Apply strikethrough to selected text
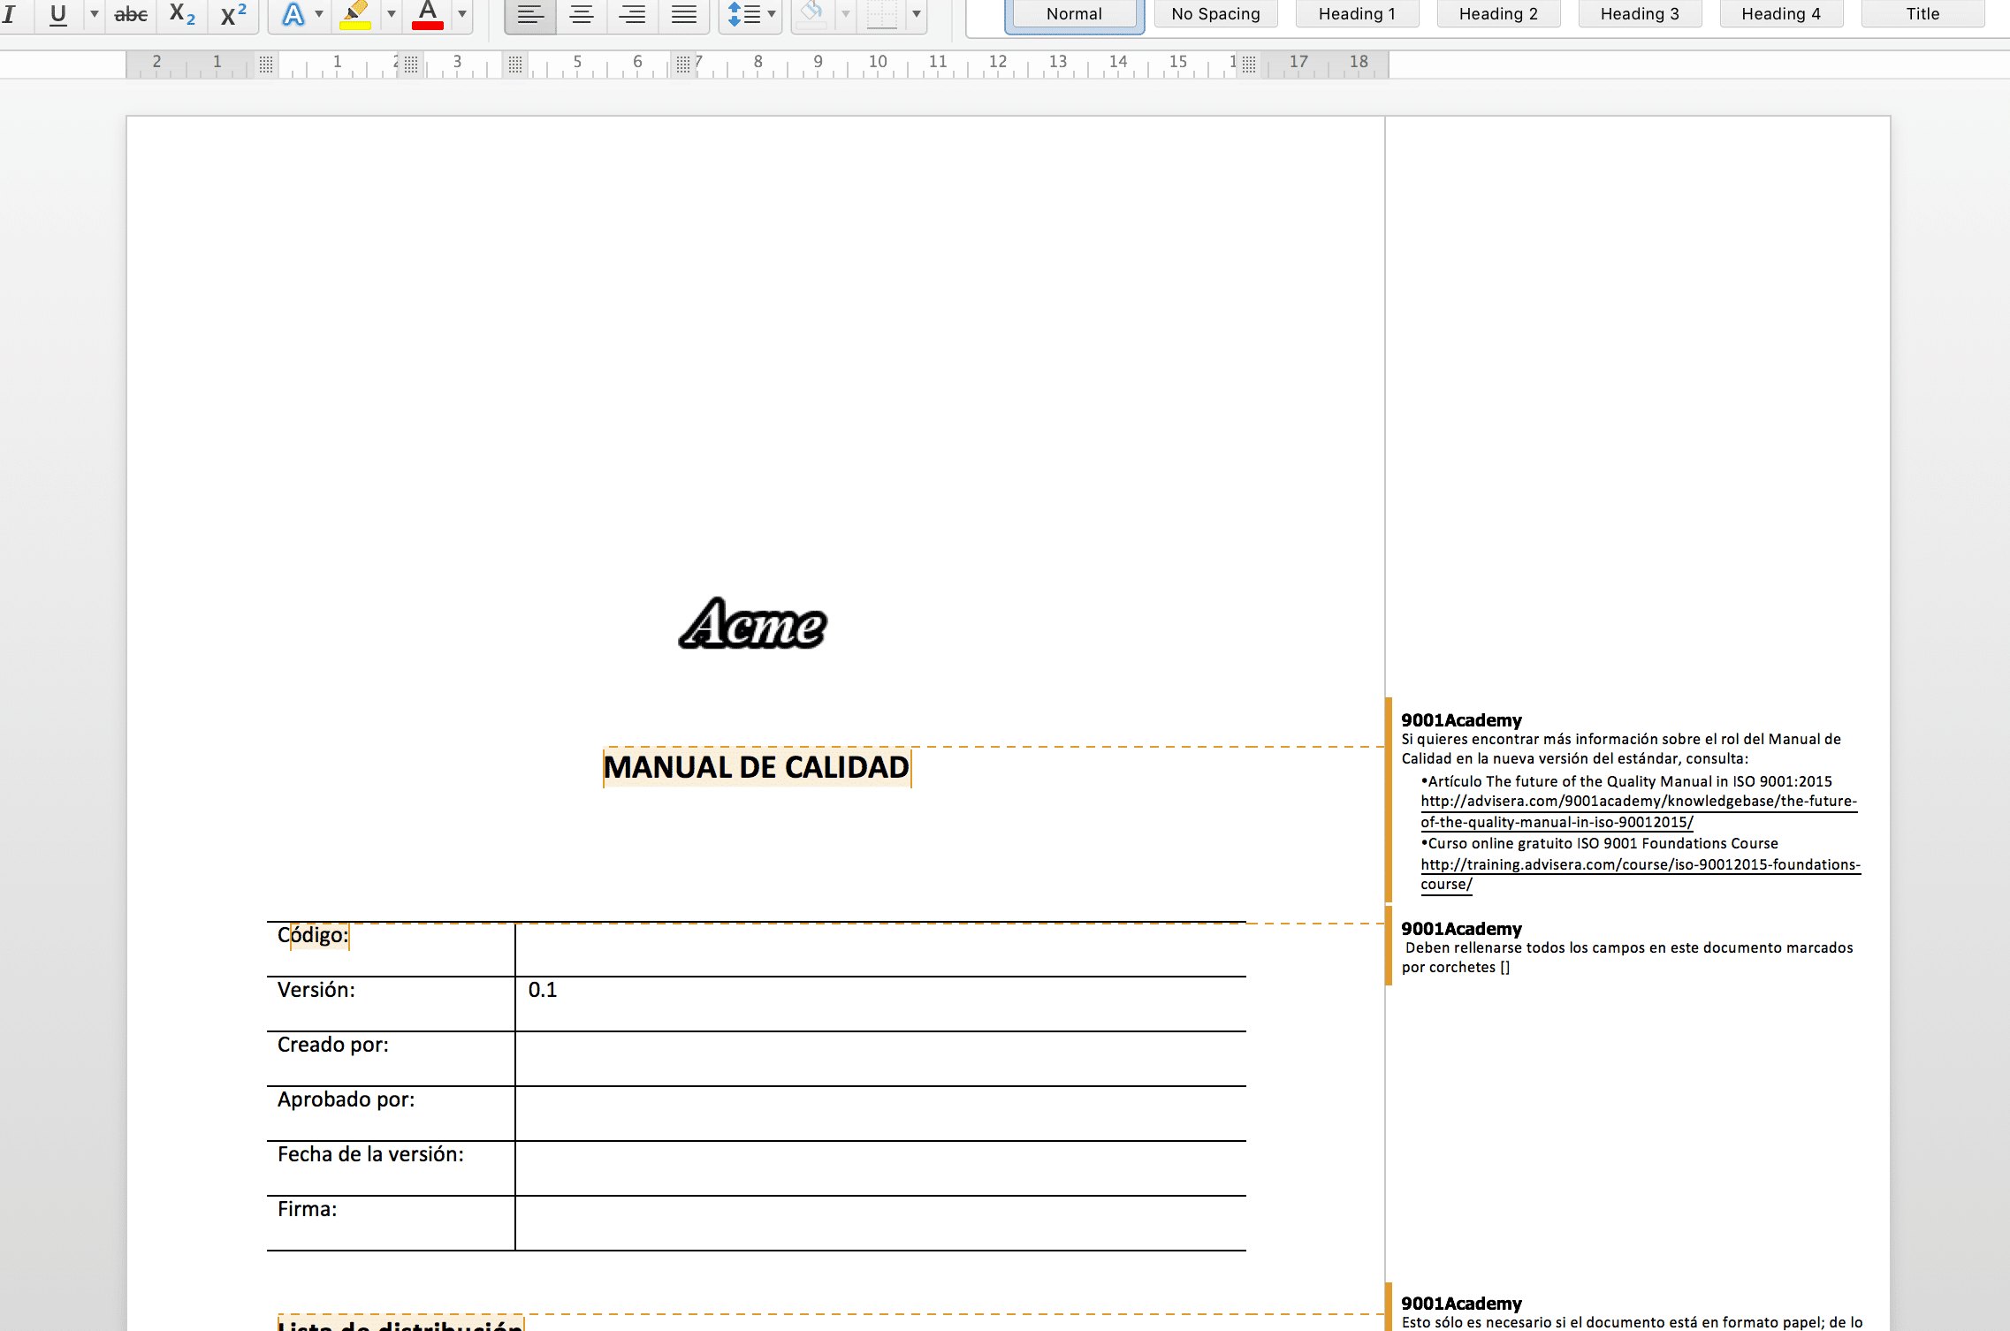Image resolution: width=2010 pixels, height=1331 pixels. 129,15
